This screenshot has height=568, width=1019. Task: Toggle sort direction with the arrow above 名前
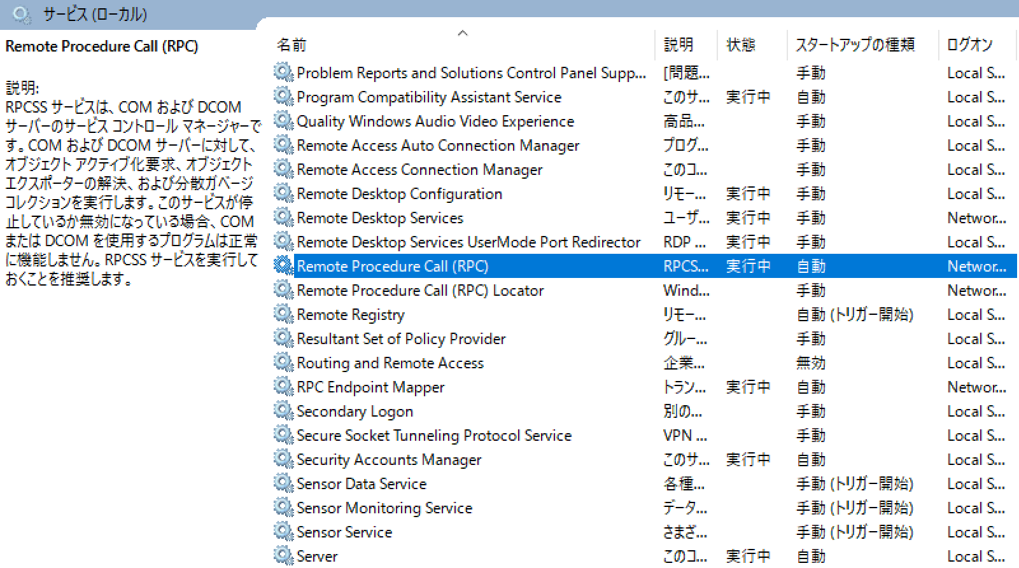click(463, 33)
